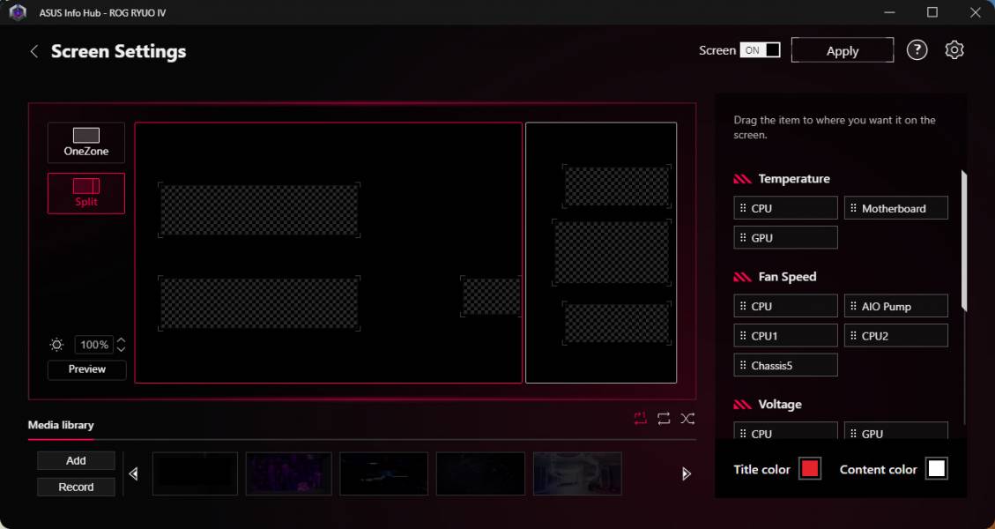This screenshot has width=995, height=529.
Task: Toggle the Screen ON switch
Action: tap(761, 50)
